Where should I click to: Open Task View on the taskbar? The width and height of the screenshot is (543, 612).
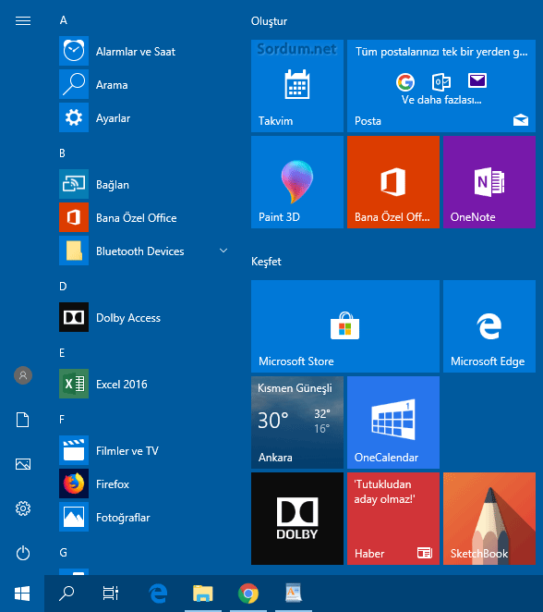click(x=111, y=594)
